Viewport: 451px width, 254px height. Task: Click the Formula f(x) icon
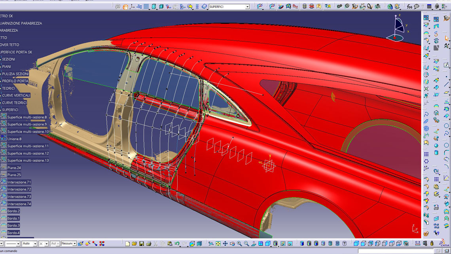click(409, 6)
